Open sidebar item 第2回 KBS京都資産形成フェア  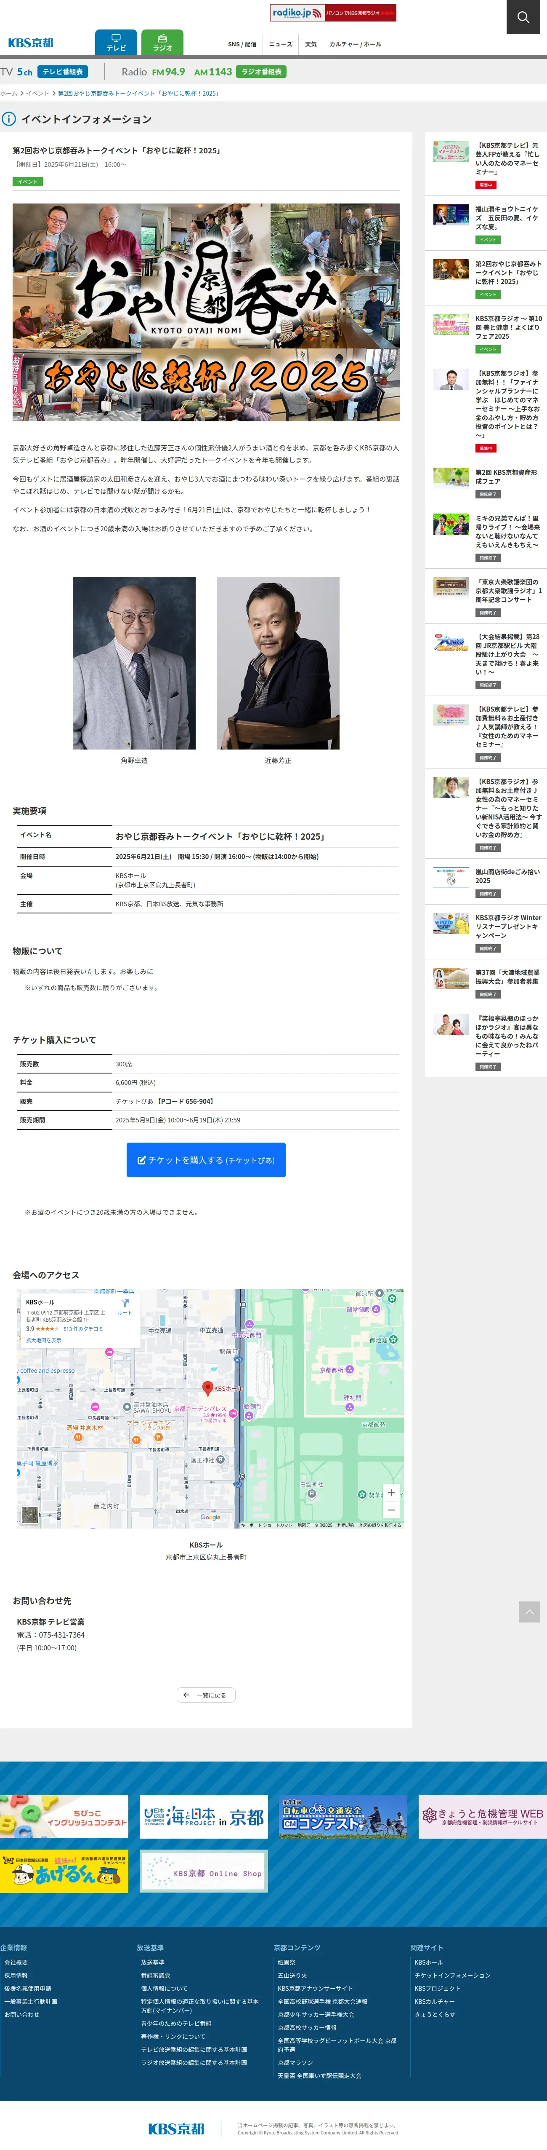[x=486, y=482]
